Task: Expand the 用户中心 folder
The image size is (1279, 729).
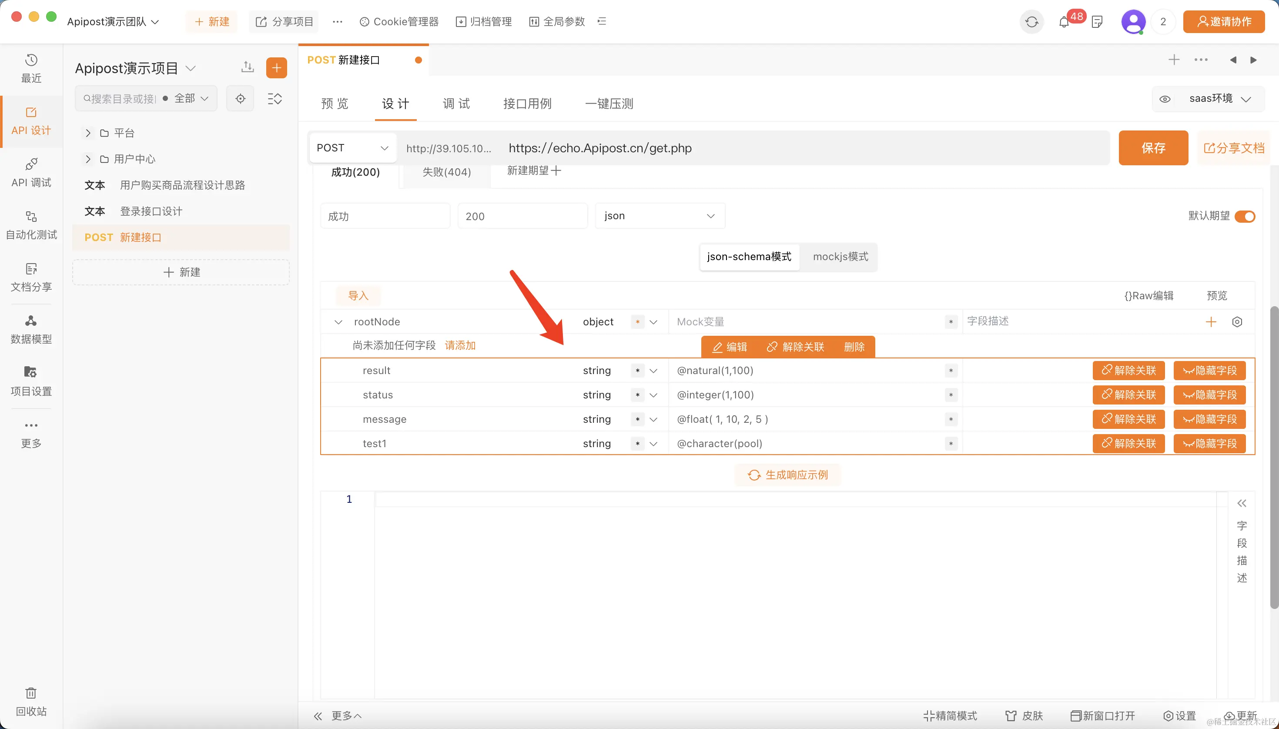Action: pyautogui.click(x=88, y=159)
